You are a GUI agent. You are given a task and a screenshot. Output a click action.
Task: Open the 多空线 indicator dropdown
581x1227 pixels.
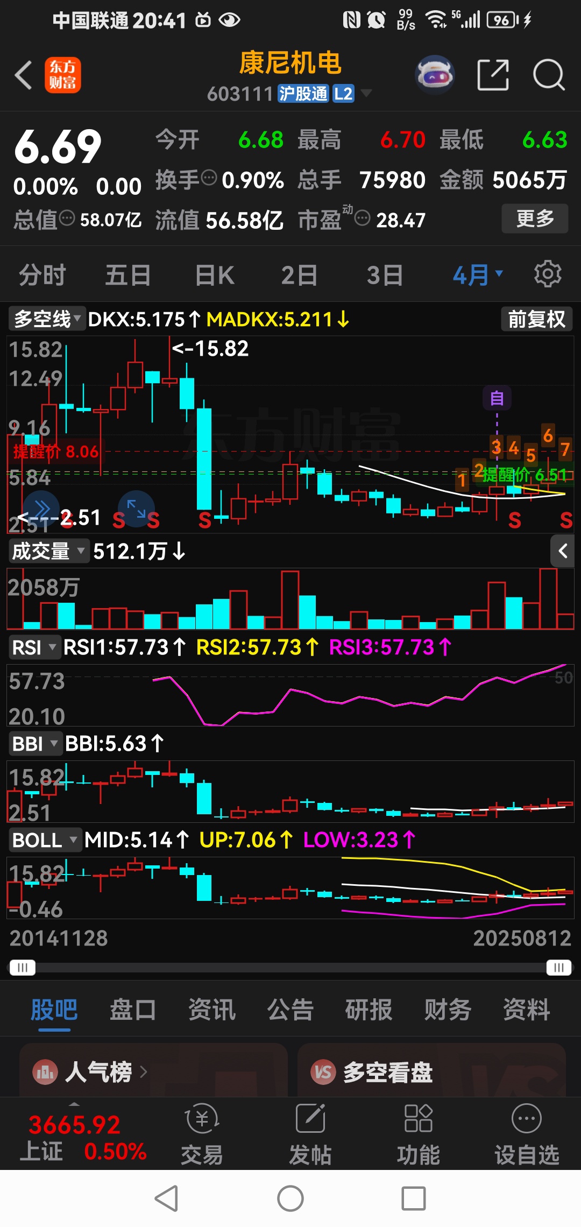pyautogui.click(x=47, y=319)
